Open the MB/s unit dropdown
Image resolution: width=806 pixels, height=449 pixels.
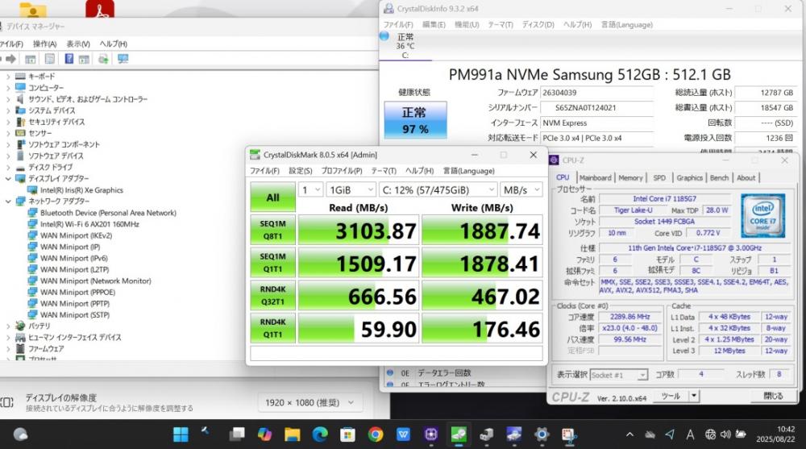(x=521, y=190)
